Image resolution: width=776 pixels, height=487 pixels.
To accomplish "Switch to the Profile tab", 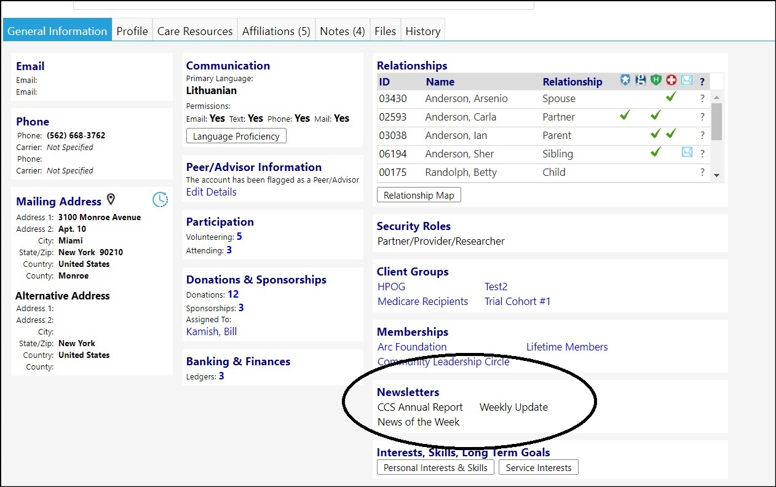I will [132, 31].
